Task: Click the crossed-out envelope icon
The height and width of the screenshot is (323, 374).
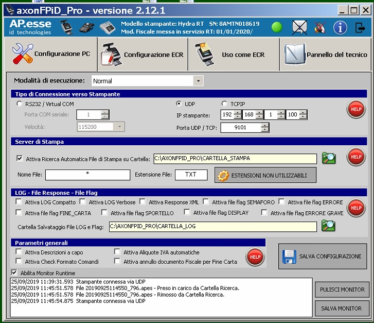Action: pos(299,27)
